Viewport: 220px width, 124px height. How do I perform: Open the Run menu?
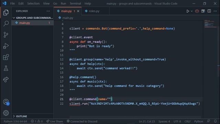(x=63, y=3)
